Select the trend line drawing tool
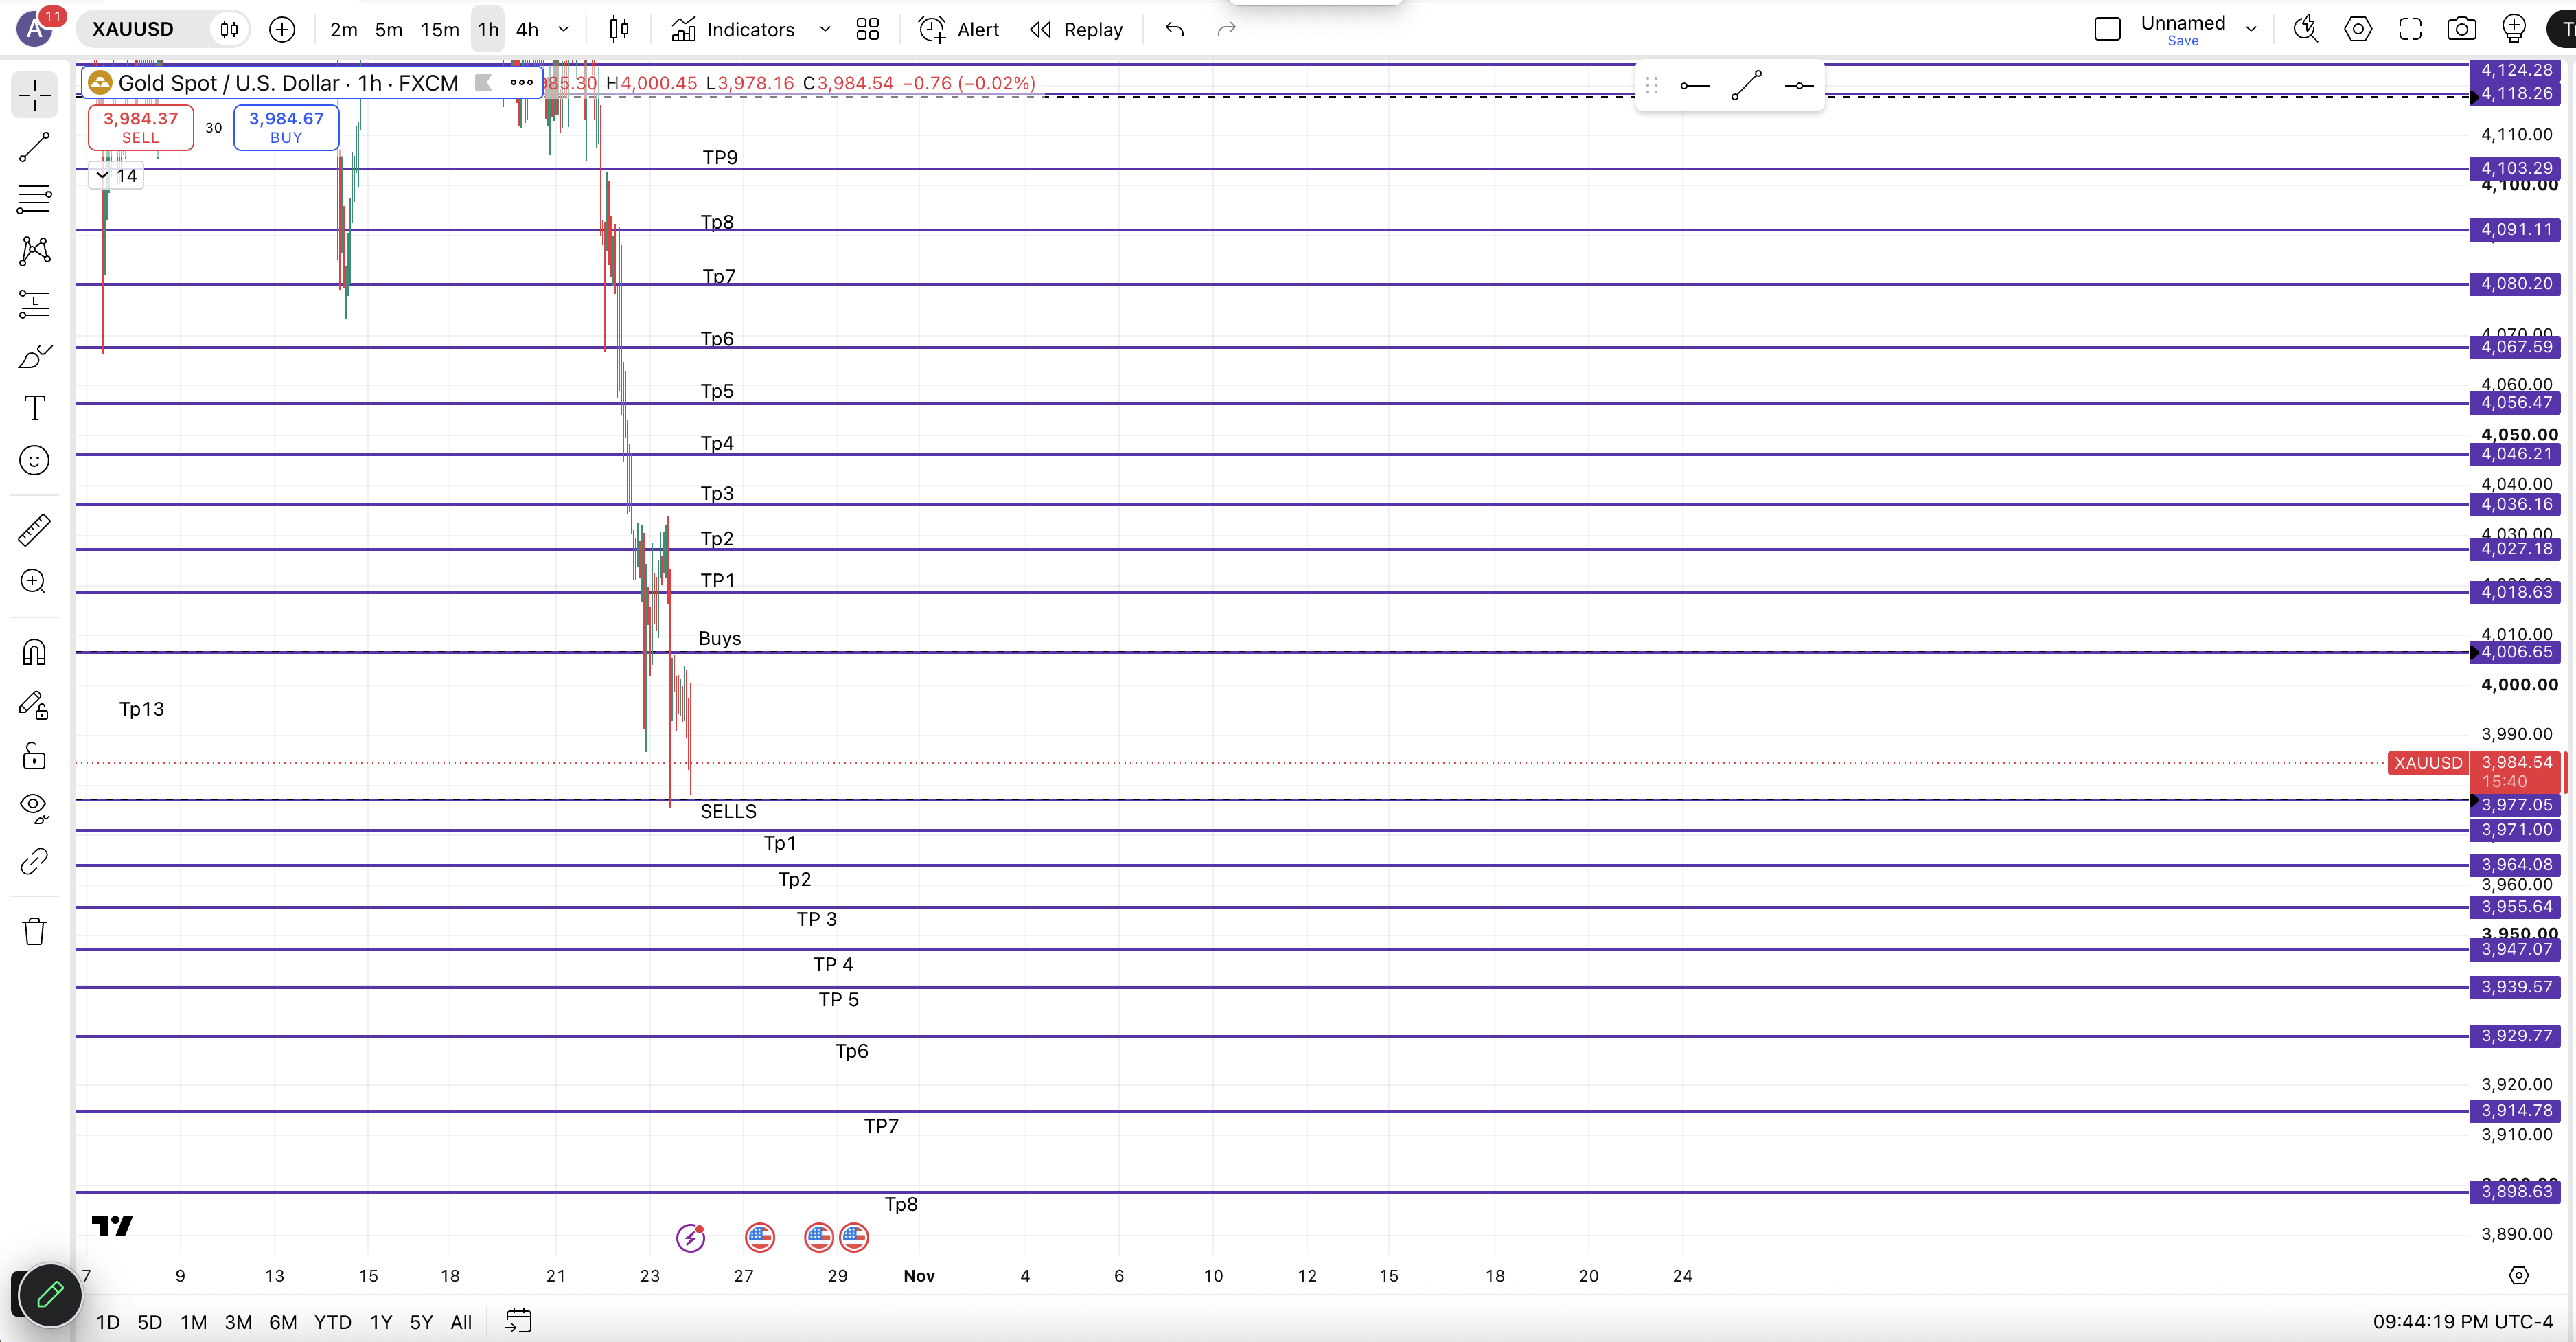2576x1342 pixels. 34,147
